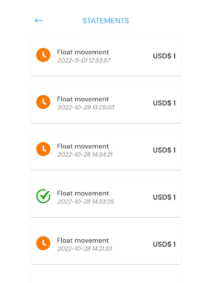Open Float movement from 2022-11-01 12:53:57
Image resolution: width=212 pixels, height=283 pixels.
(x=106, y=56)
